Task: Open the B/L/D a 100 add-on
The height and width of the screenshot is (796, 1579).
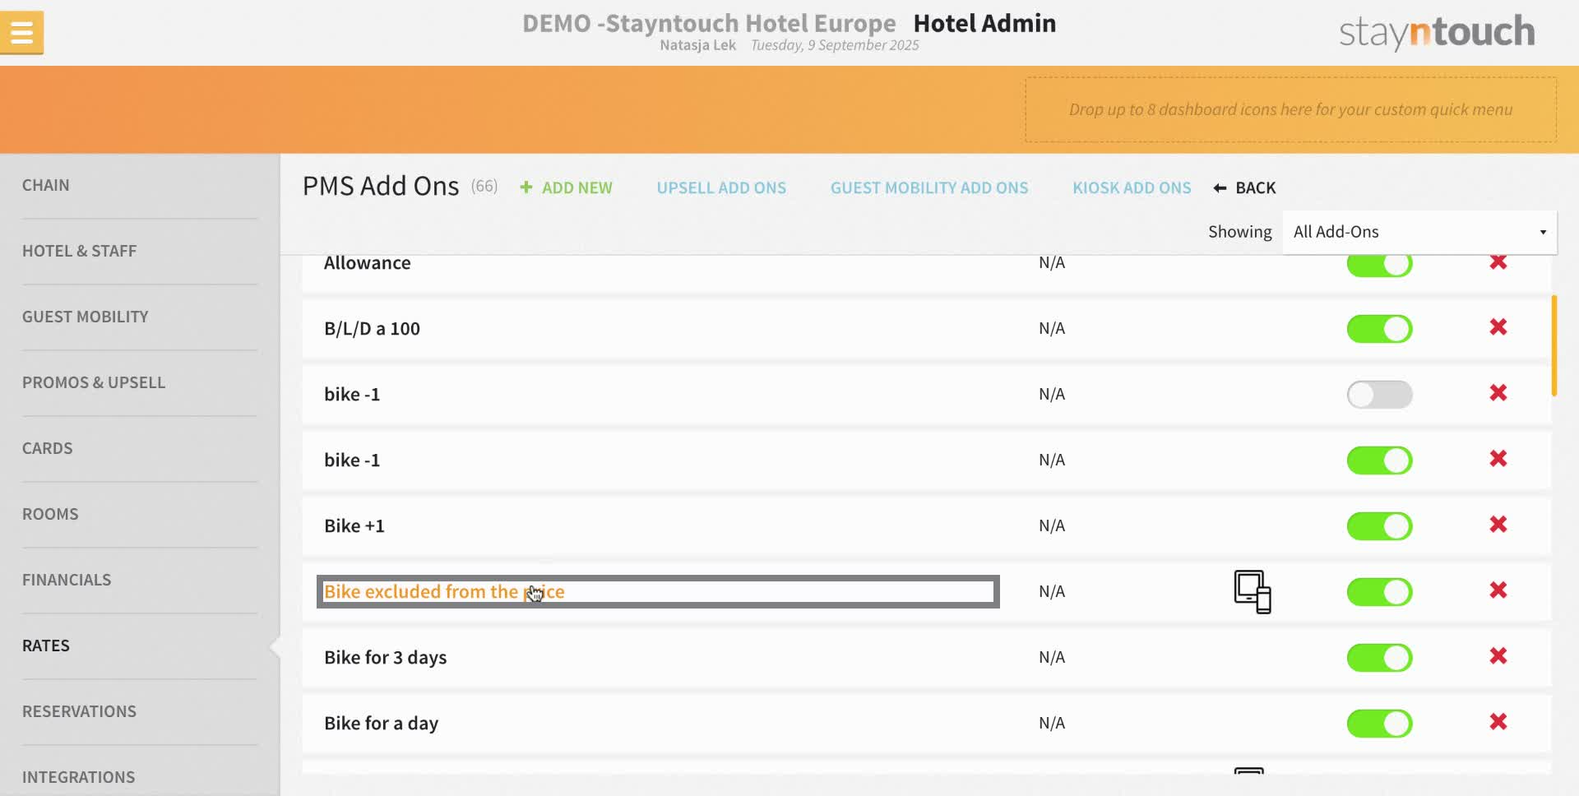Action: 372,329
